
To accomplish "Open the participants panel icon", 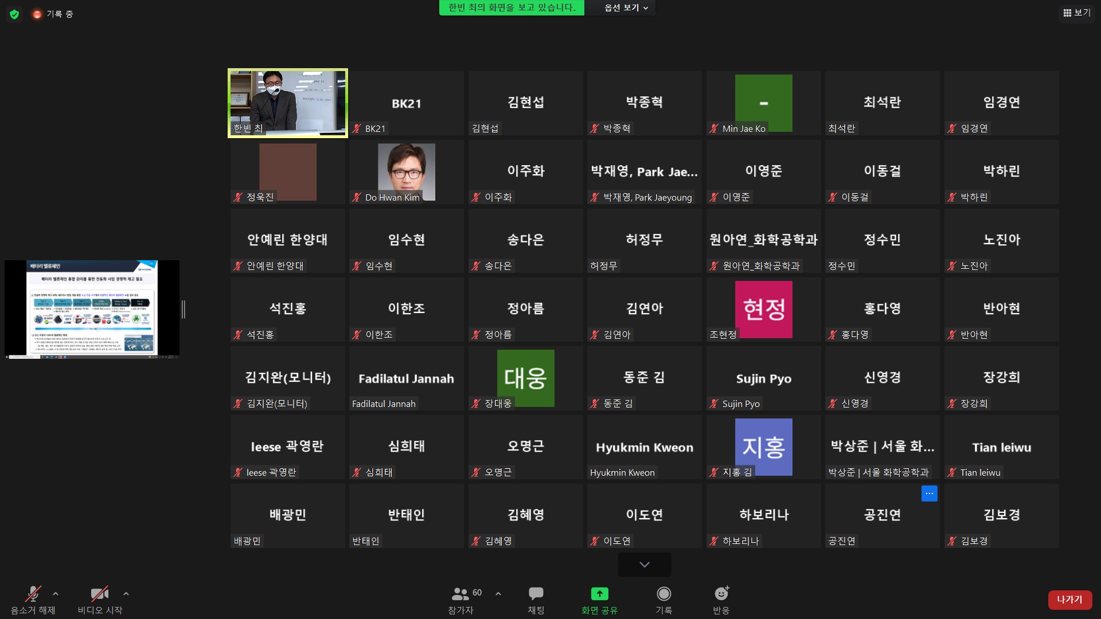I will point(460,594).
